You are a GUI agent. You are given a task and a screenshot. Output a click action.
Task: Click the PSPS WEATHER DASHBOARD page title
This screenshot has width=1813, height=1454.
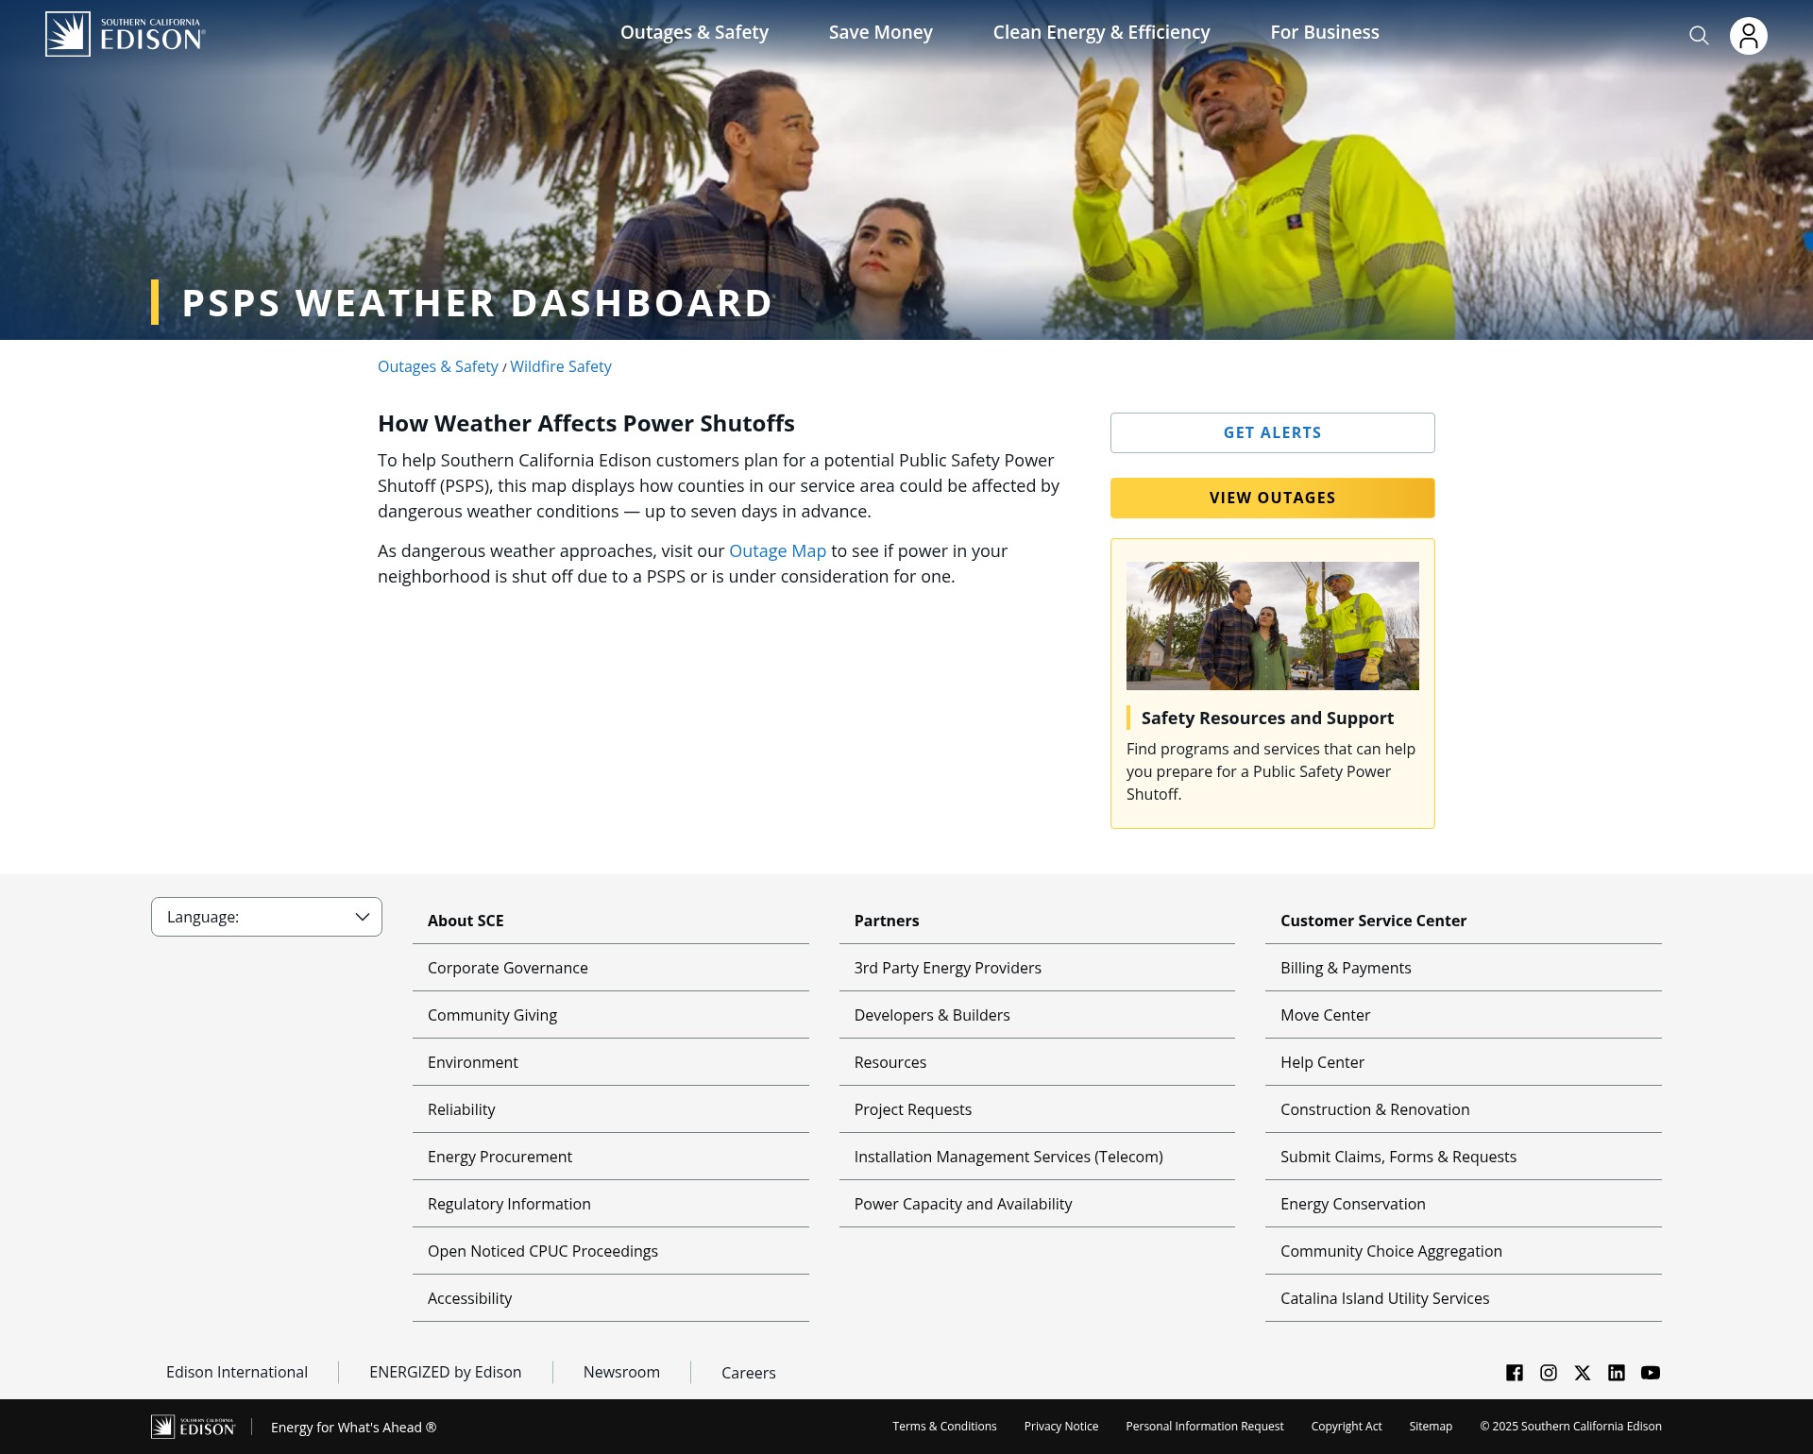pos(477,302)
